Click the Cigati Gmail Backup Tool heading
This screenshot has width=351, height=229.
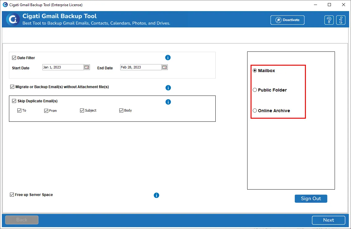point(60,16)
